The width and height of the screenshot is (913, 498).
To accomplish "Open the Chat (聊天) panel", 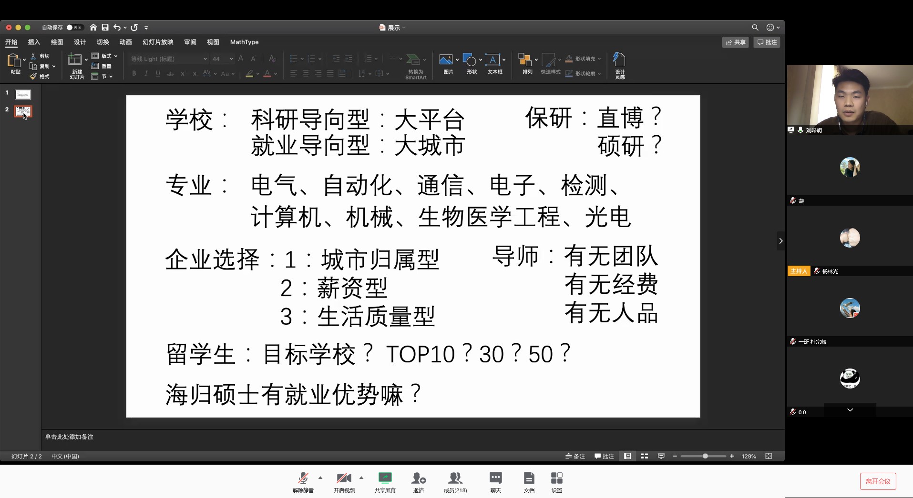I will coord(495,478).
